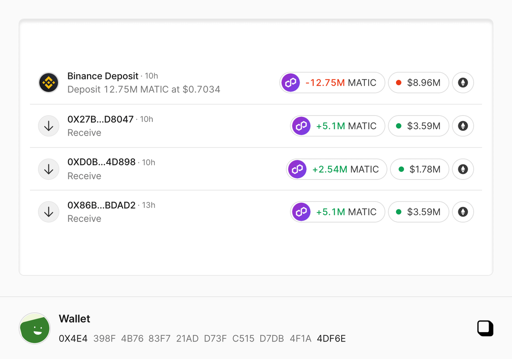Viewport: 512px width, 359px height.
Task: Click wallet address segment 0X4E4
Action: [x=73, y=339]
